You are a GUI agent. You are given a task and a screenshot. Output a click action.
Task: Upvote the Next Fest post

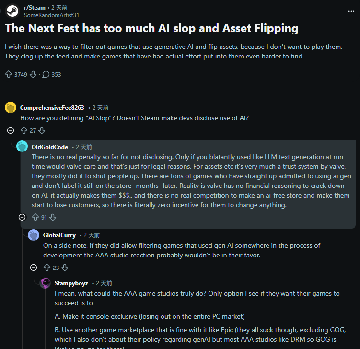pyautogui.click(x=9, y=74)
